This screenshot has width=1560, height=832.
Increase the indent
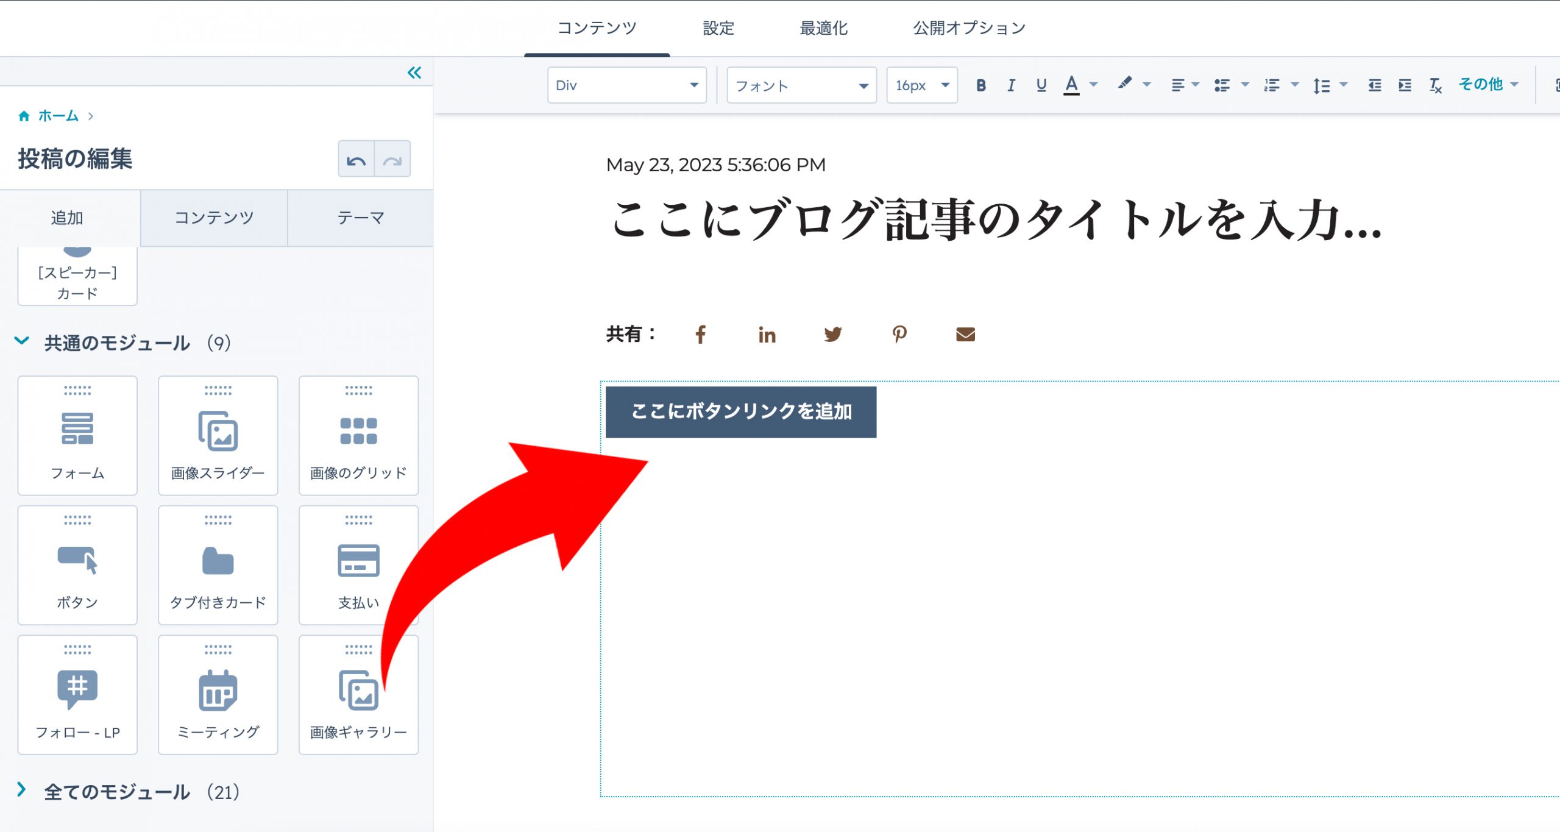point(1405,85)
